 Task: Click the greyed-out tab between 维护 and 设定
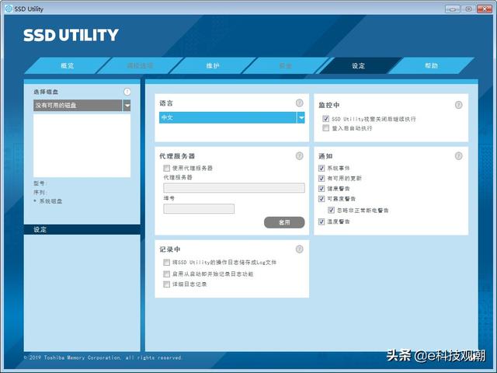(285, 65)
